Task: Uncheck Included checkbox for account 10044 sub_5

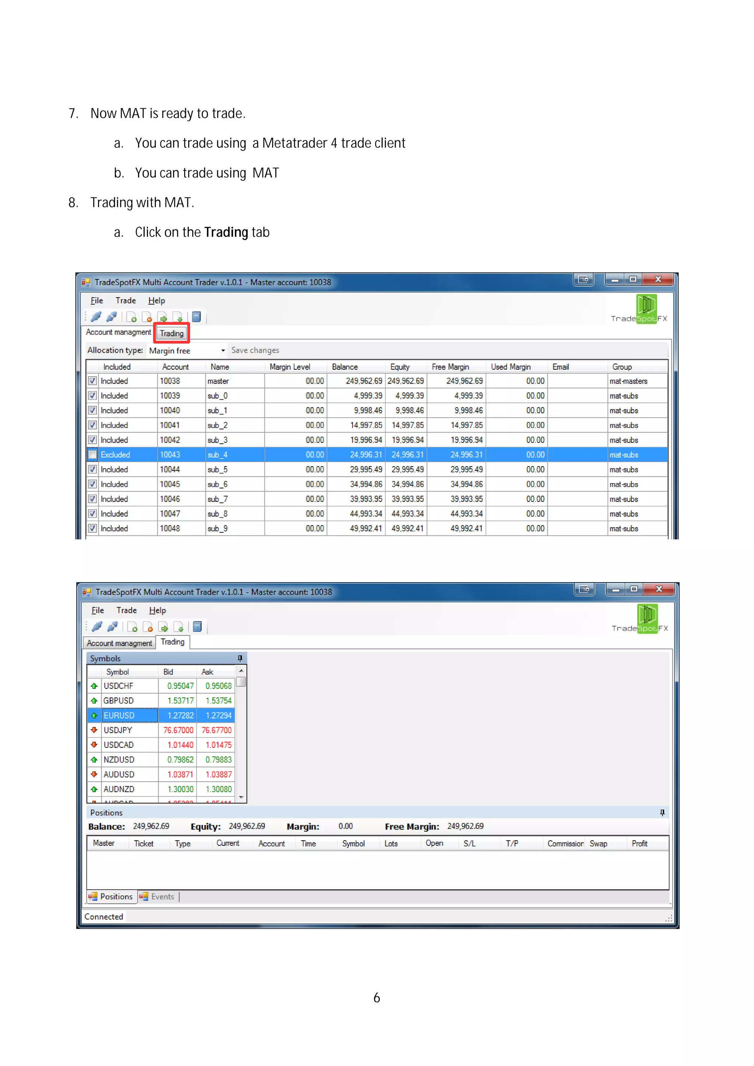Action: click(93, 469)
